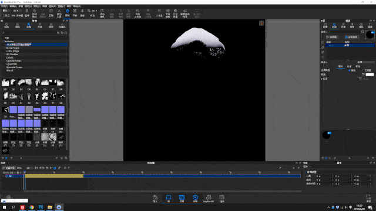Viewport: 376px width, 211px height.
Task: Select the Dolly camera tool in ribbon
Action: pos(82,13)
